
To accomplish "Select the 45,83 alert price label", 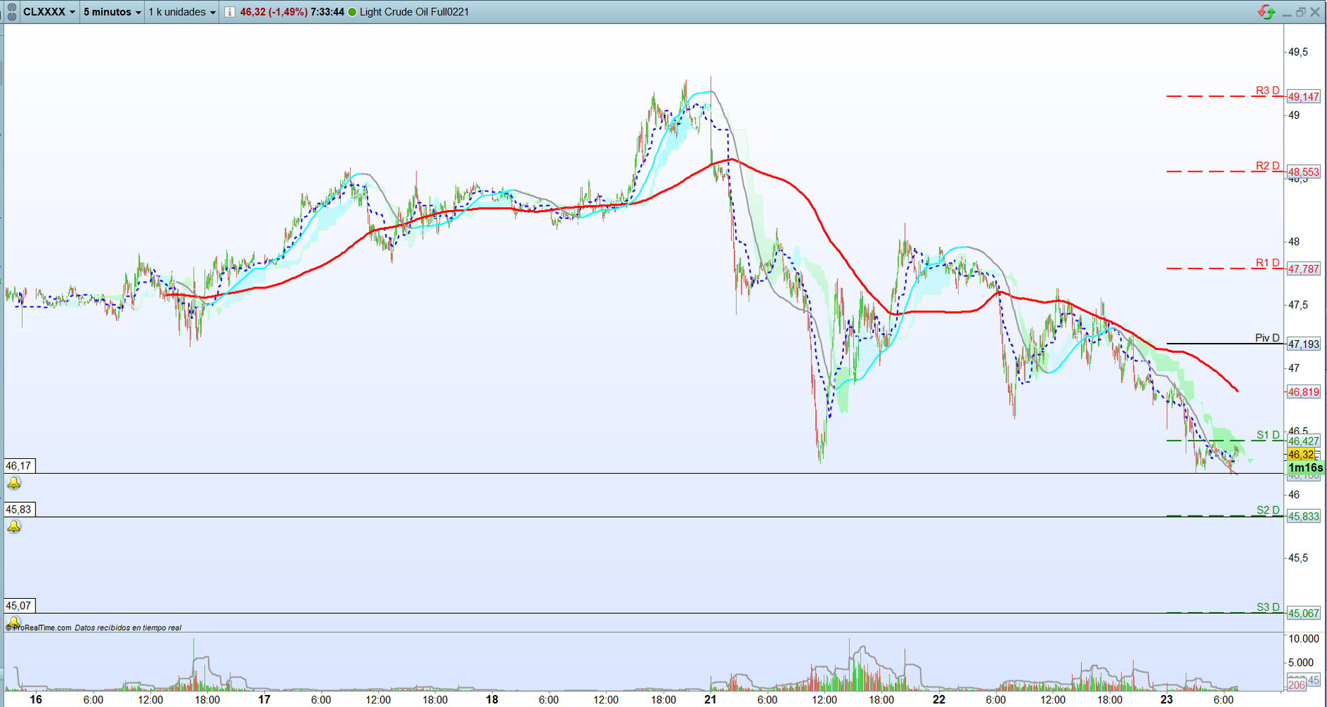I will (19, 510).
